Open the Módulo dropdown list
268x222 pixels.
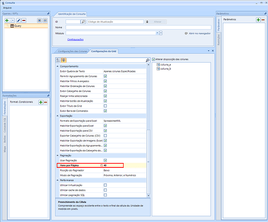click(x=157, y=33)
